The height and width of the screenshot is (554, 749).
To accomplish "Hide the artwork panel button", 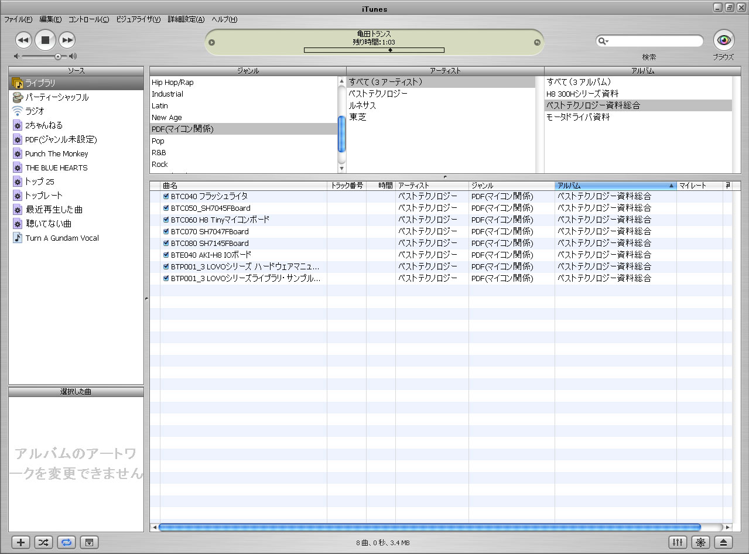I will click(89, 542).
